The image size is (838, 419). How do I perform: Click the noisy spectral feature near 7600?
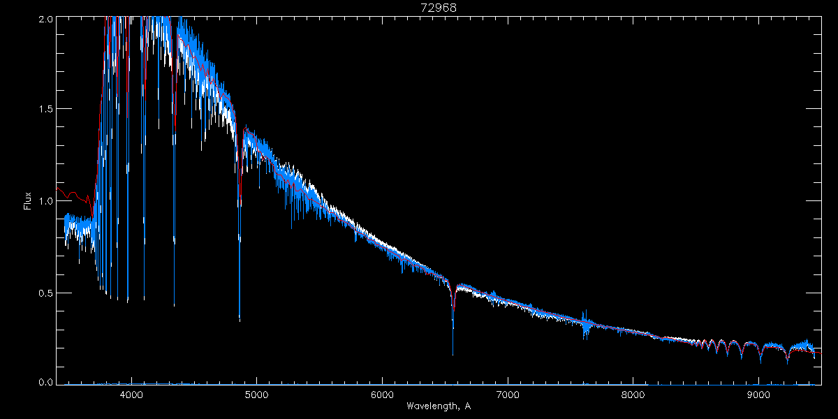(x=585, y=325)
